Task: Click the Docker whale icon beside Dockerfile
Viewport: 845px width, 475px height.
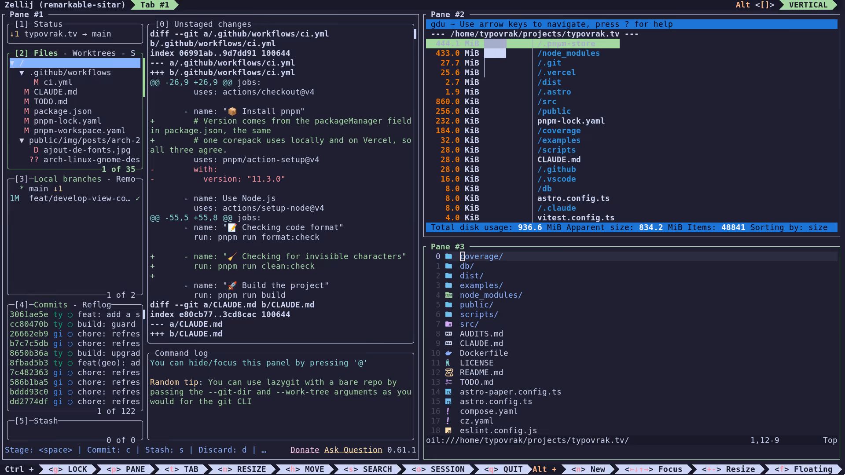Action: (448, 353)
